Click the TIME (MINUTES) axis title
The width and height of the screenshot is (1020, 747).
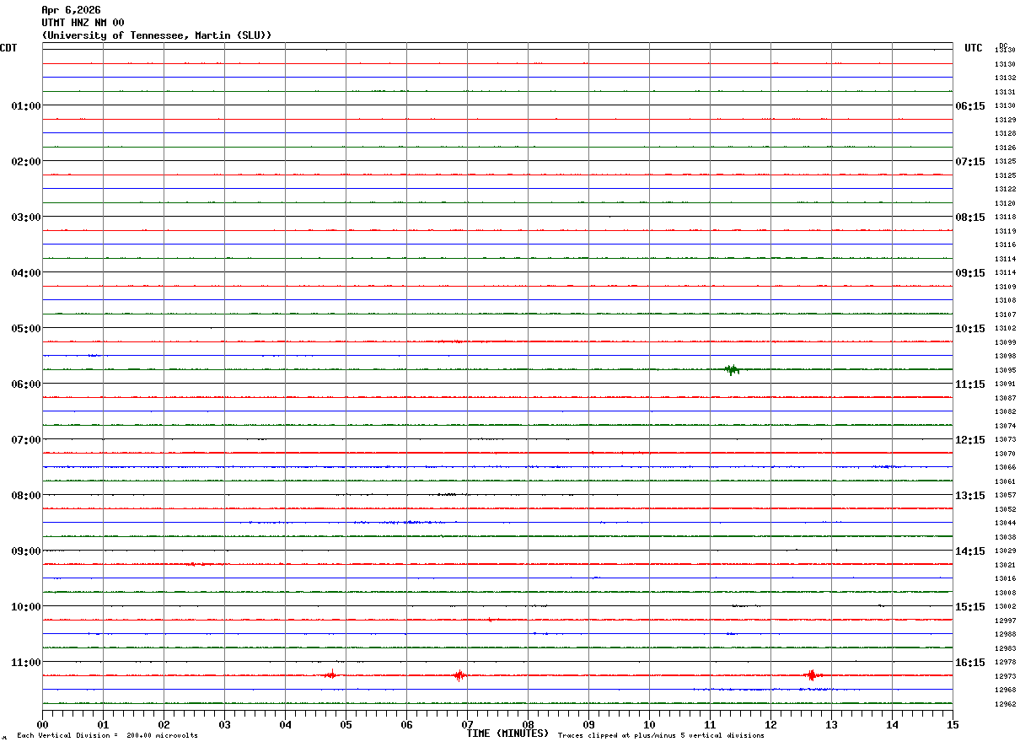pyautogui.click(x=507, y=734)
